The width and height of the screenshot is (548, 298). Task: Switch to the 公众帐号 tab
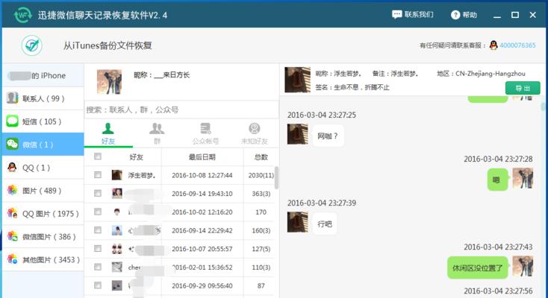(x=205, y=133)
